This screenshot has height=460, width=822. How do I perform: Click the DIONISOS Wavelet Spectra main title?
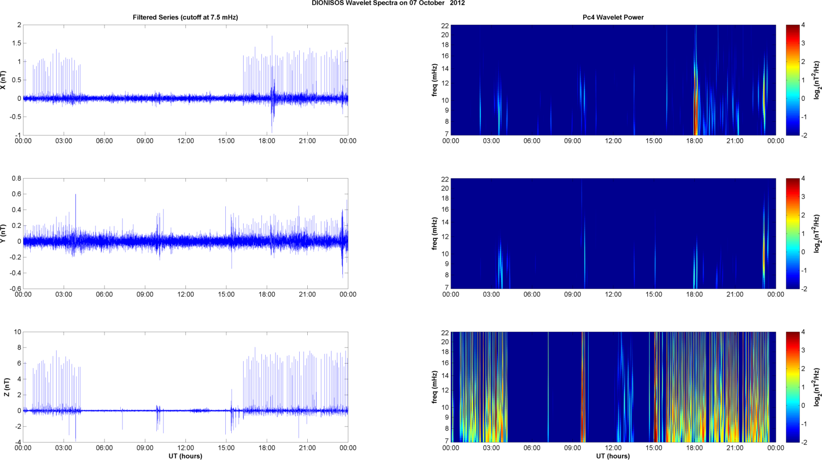click(388, 3)
